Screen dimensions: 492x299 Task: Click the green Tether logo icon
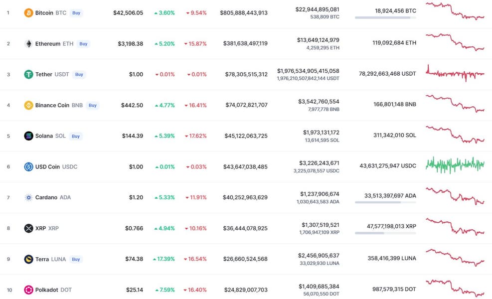point(28,74)
